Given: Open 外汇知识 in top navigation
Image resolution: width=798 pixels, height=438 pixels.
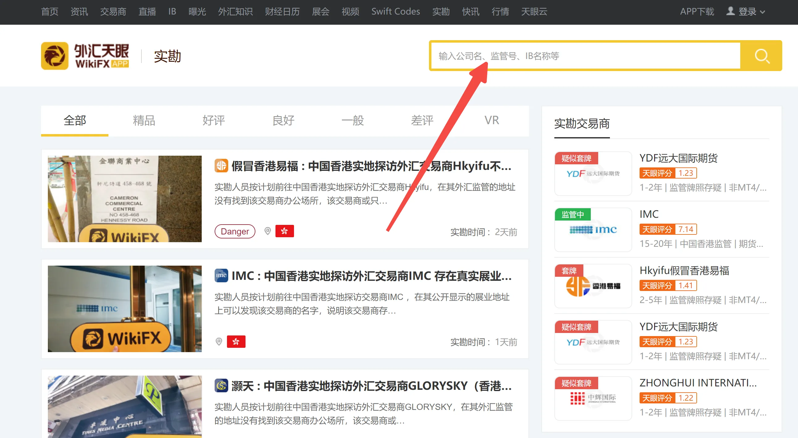Looking at the screenshot, I should (x=235, y=11).
